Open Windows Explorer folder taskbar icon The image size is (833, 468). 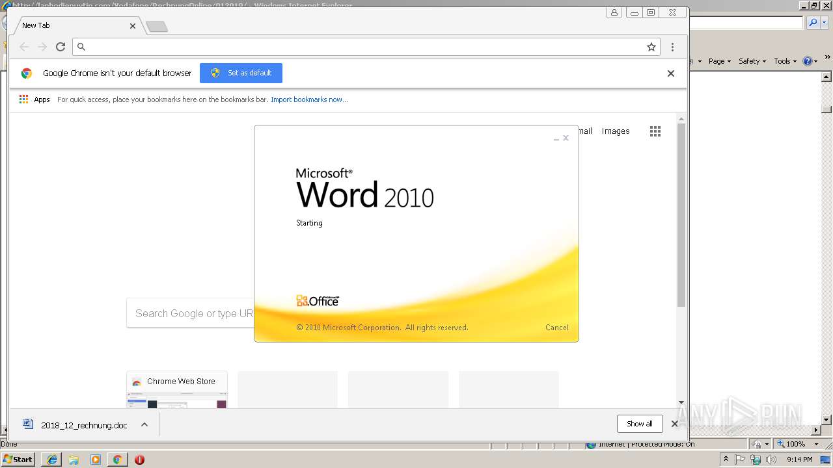coord(74,460)
